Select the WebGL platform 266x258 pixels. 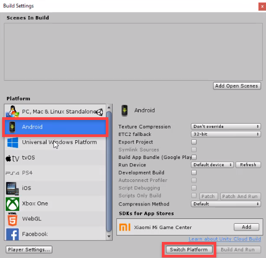pos(55,219)
